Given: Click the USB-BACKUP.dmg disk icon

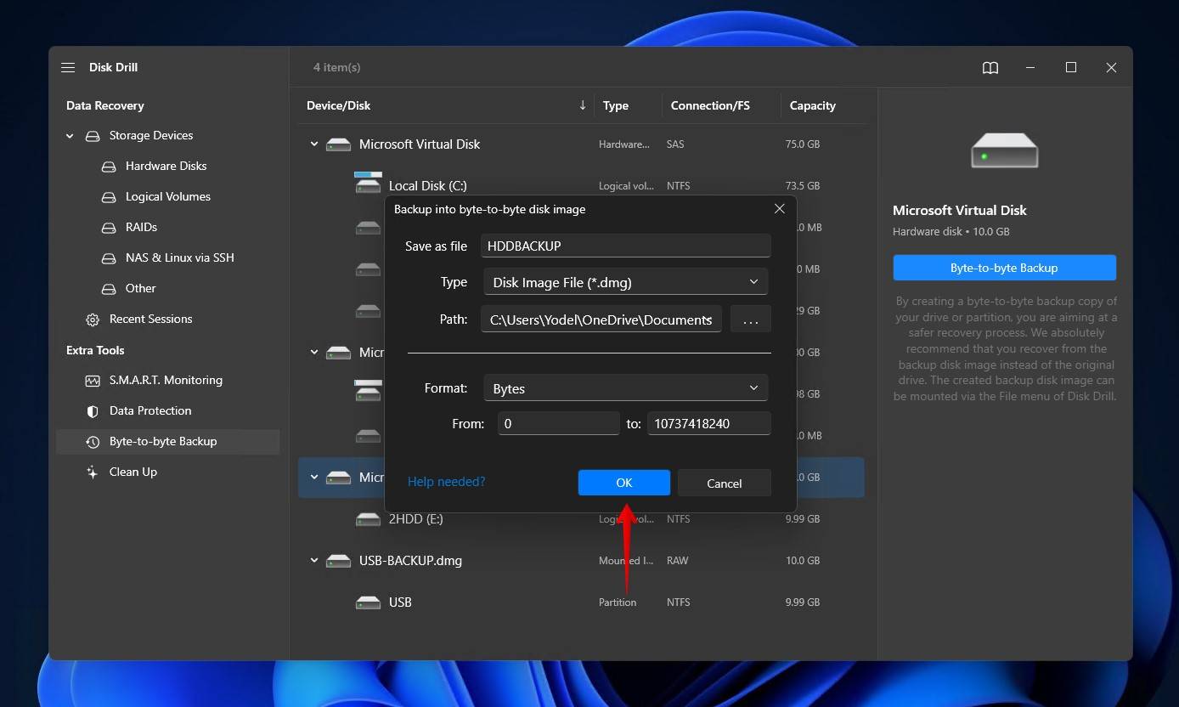Looking at the screenshot, I should (x=338, y=561).
